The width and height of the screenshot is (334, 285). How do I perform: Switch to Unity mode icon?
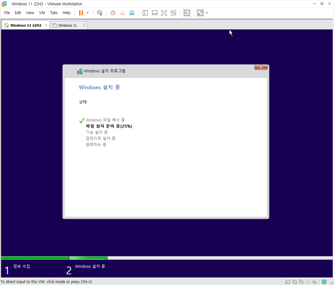pos(173,13)
